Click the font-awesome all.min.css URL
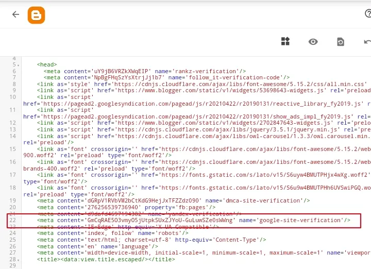This screenshot has width=371, height=269. click(x=239, y=84)
